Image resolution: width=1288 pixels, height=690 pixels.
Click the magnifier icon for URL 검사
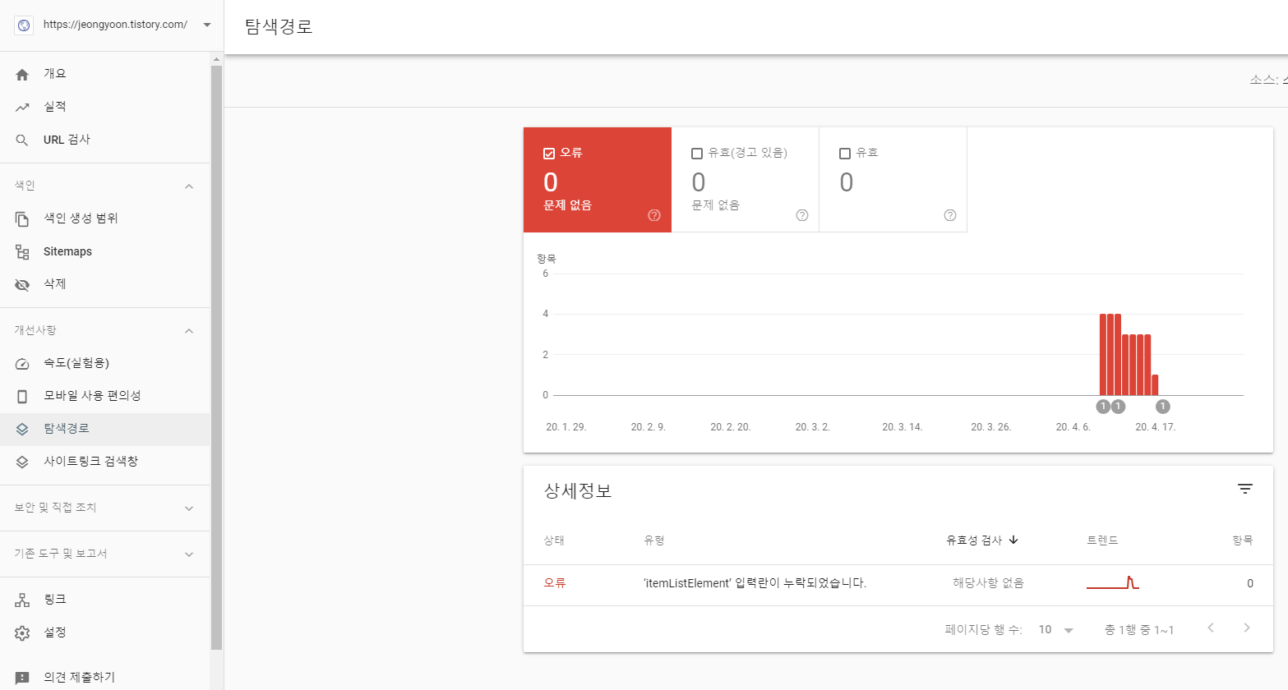pyautogui.click(x=22, y=140)
